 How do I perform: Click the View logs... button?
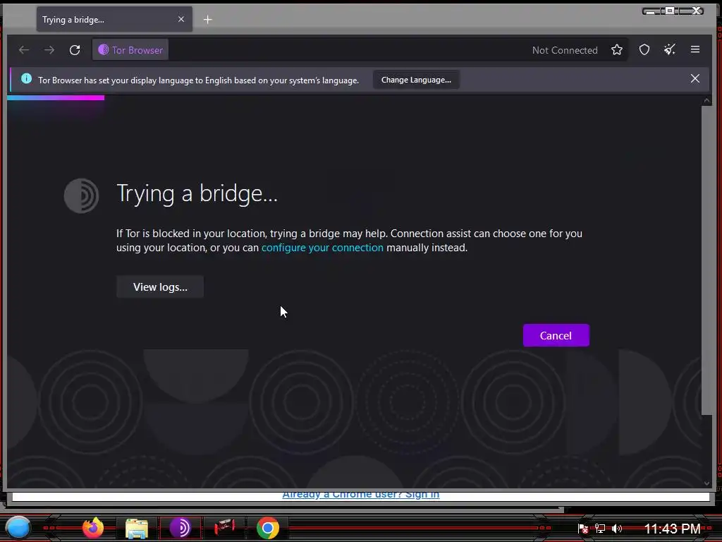[160, 287]
